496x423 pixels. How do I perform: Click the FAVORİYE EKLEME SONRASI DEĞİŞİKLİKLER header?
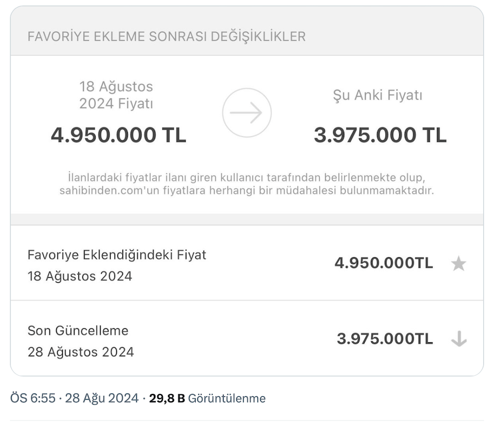(x=166, y=37)
